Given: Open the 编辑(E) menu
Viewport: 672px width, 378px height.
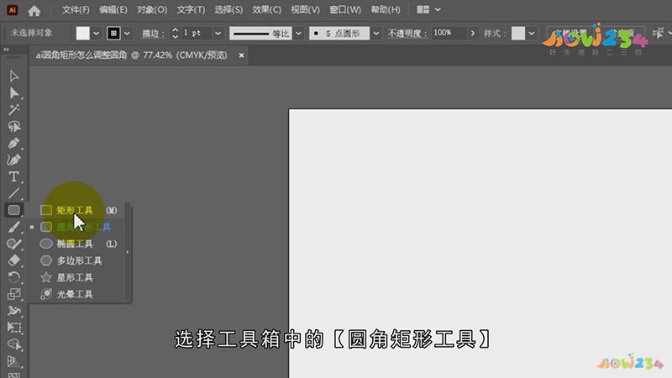Looking at the screenshot, I should (113, 9).
